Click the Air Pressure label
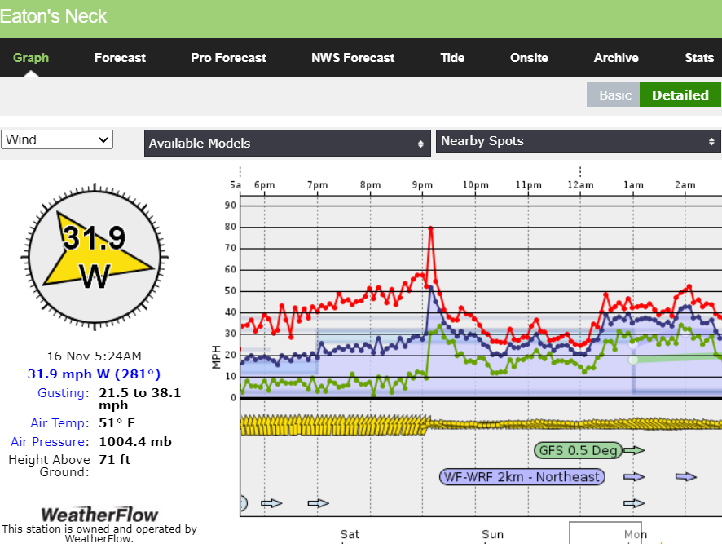Screen dimensions: 722x544 coord(50,442)
